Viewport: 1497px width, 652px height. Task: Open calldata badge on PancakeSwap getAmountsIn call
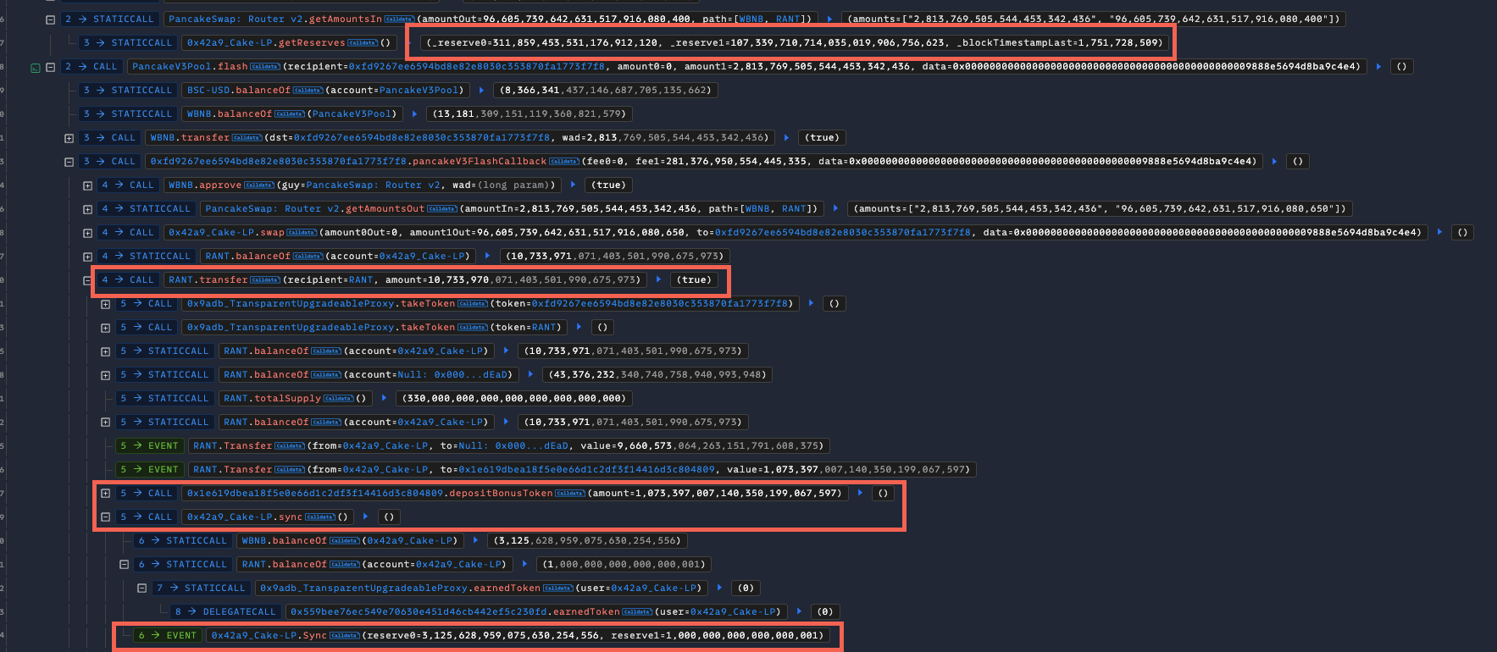pos(399,19)
